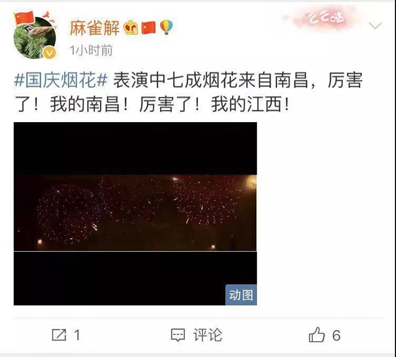The image size is (396, 357).
Task: Open the 麻雀解 username link
Action: [x=94, y=28]
